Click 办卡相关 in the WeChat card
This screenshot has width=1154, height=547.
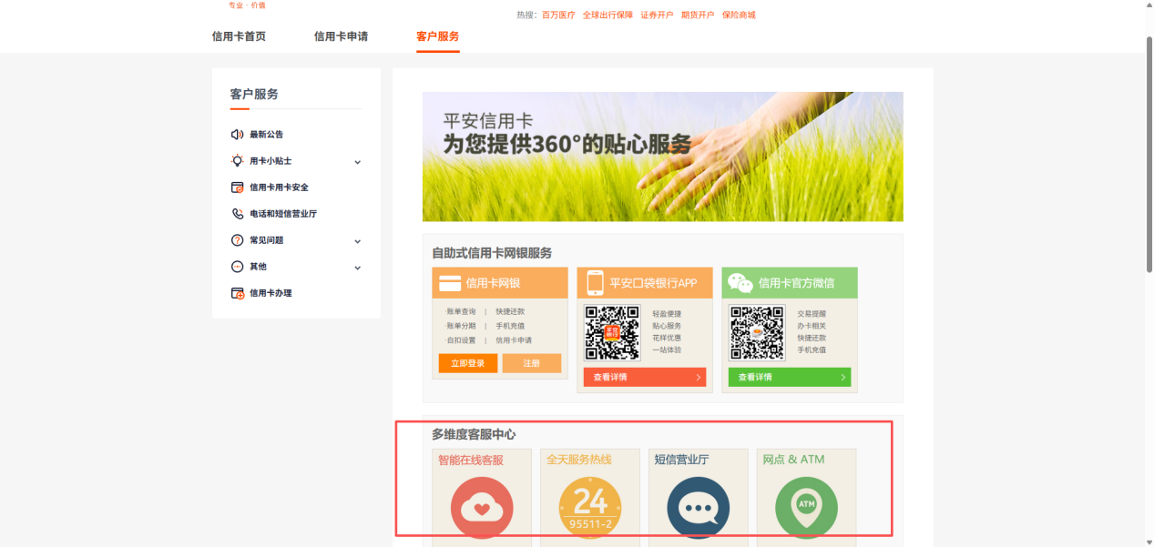[812, 326]
